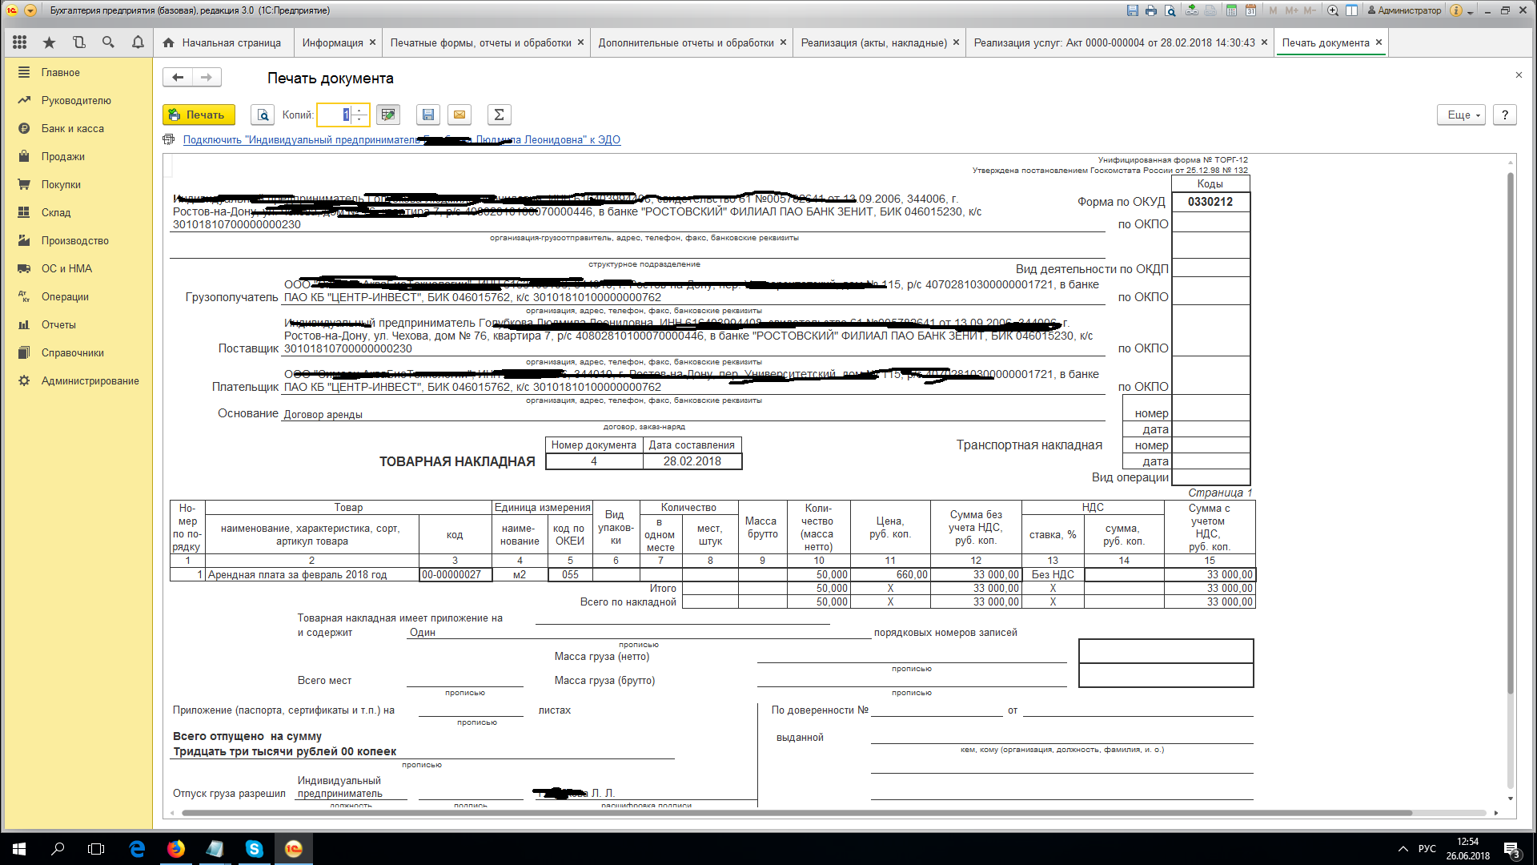Open calculator icon in title bar
This screenshot has height=865, width=1537.
click(x=1231, y=10)
